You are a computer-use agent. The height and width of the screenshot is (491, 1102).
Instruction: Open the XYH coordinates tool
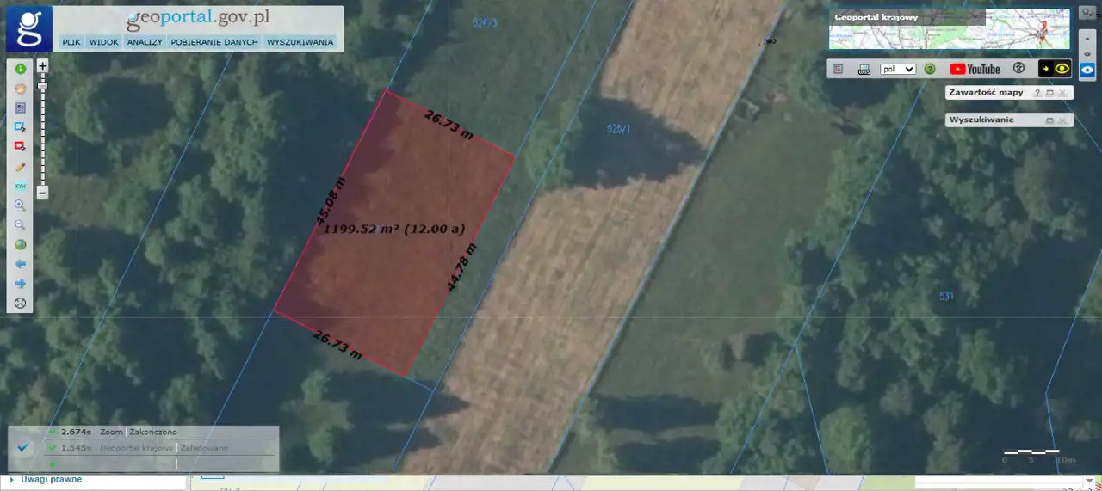point(20,187)
